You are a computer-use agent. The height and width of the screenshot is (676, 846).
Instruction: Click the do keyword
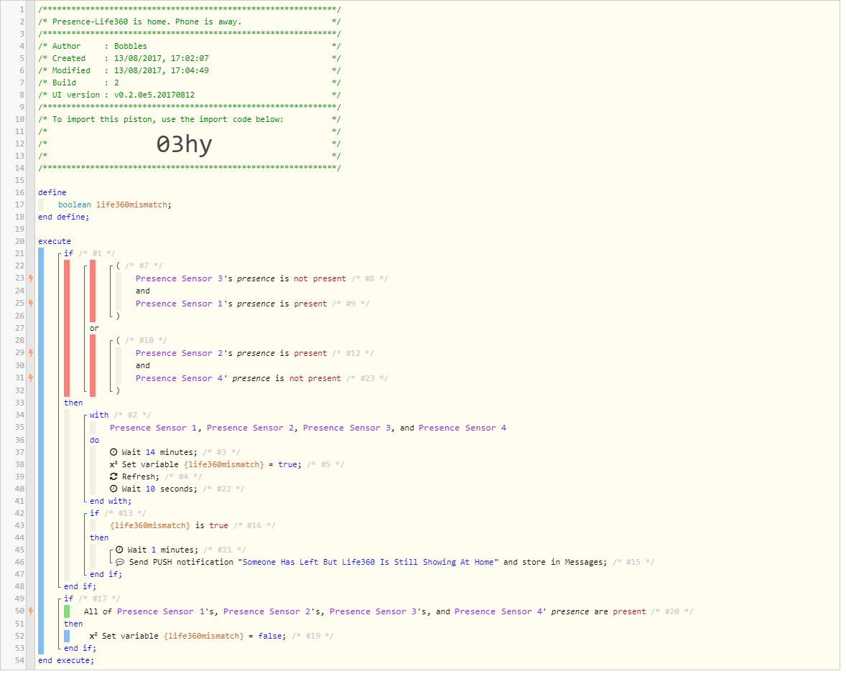pos(94,440)
